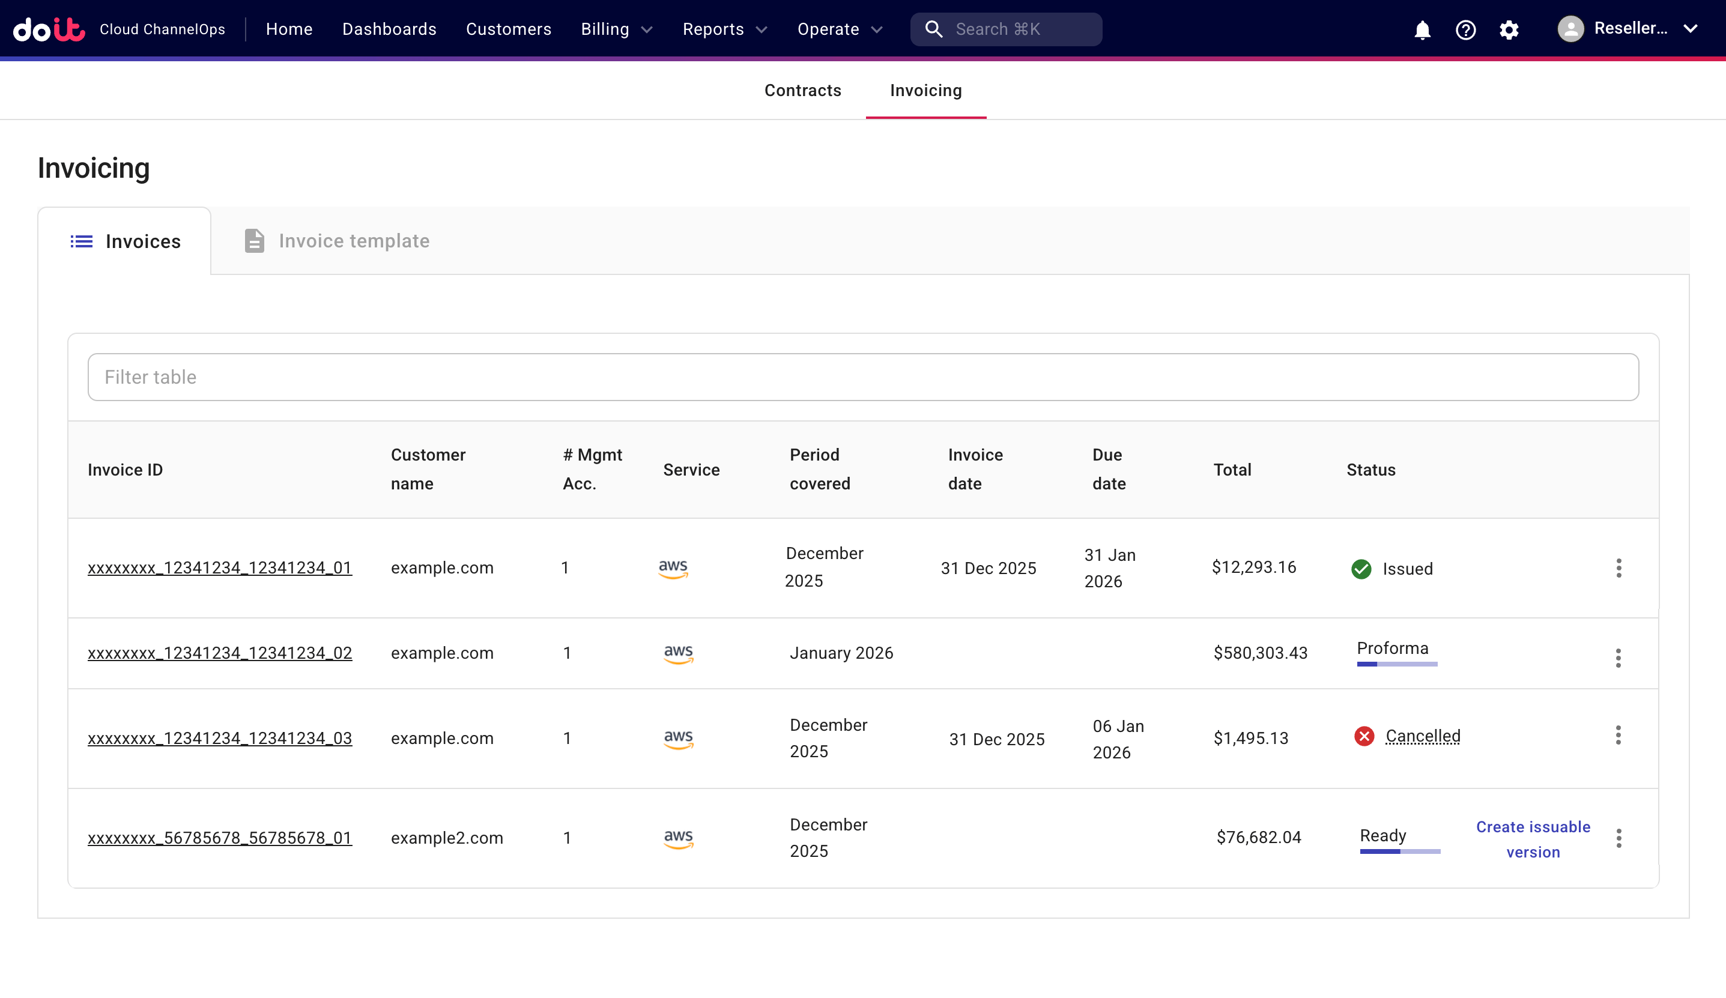This screenshot has height=998, width=1726.
Task: Open invoice xxxxxxxx_12341234_12341234_02
Action: coord(220,653)
